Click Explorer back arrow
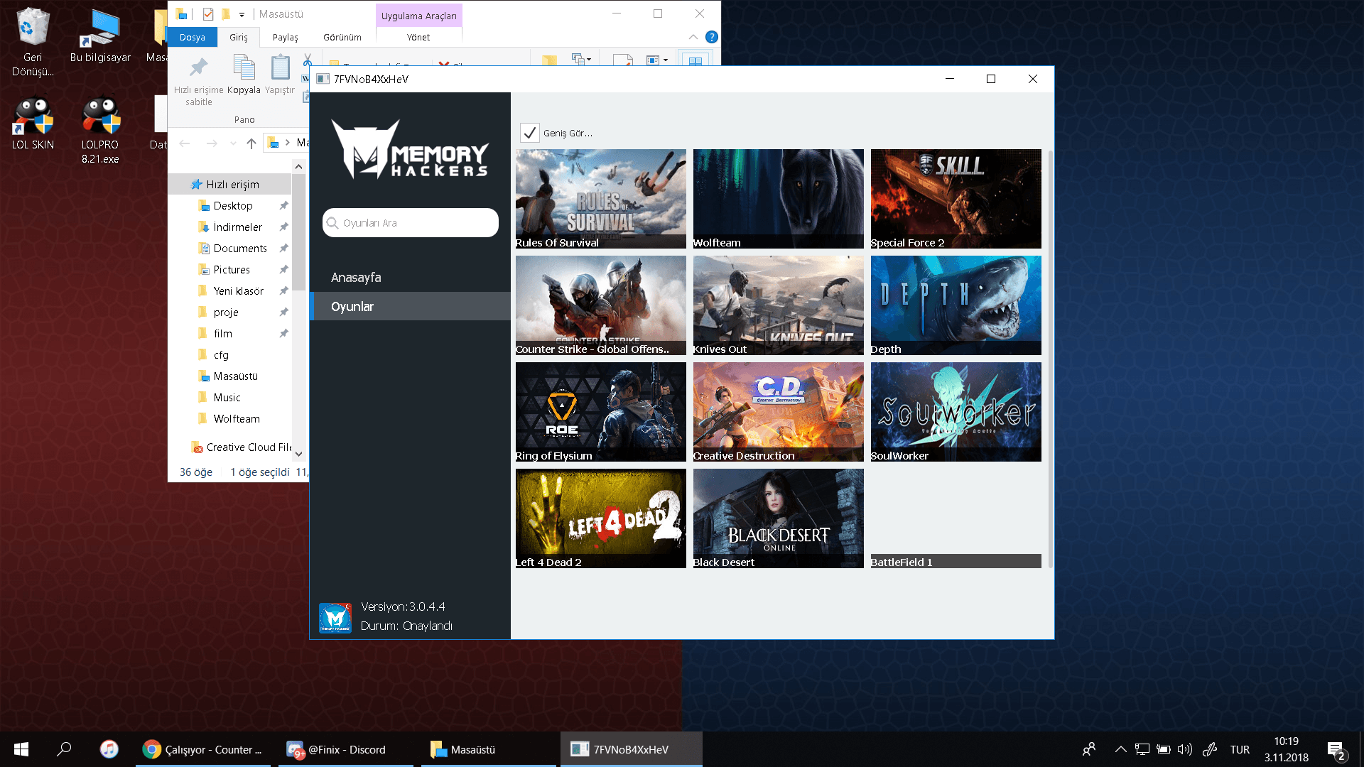 pyautogui.click(x=185, y=143)
